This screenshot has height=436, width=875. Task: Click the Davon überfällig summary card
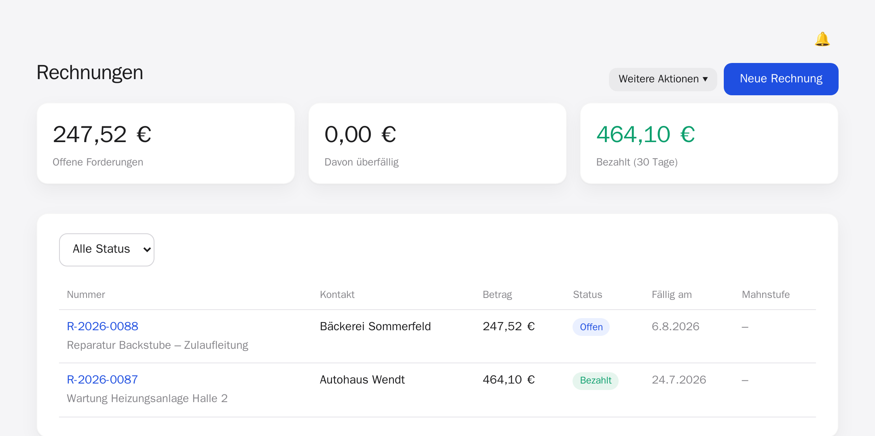coord(437,144)
